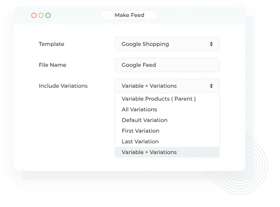Click the Make Feed title pill
This screenshot has height=207, width=280.
[129, 15]
